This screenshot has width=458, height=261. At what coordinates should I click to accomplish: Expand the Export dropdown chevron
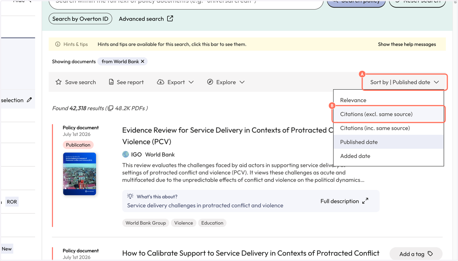(191, 82)
